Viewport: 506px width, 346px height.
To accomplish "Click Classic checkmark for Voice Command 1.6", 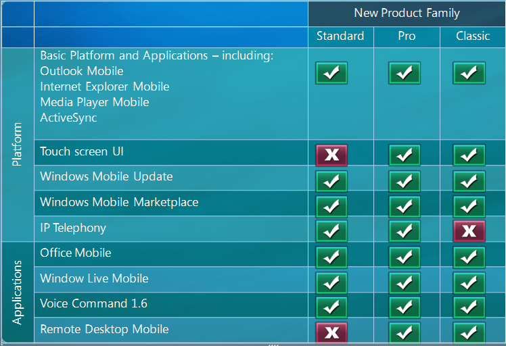I will [469, 307].
